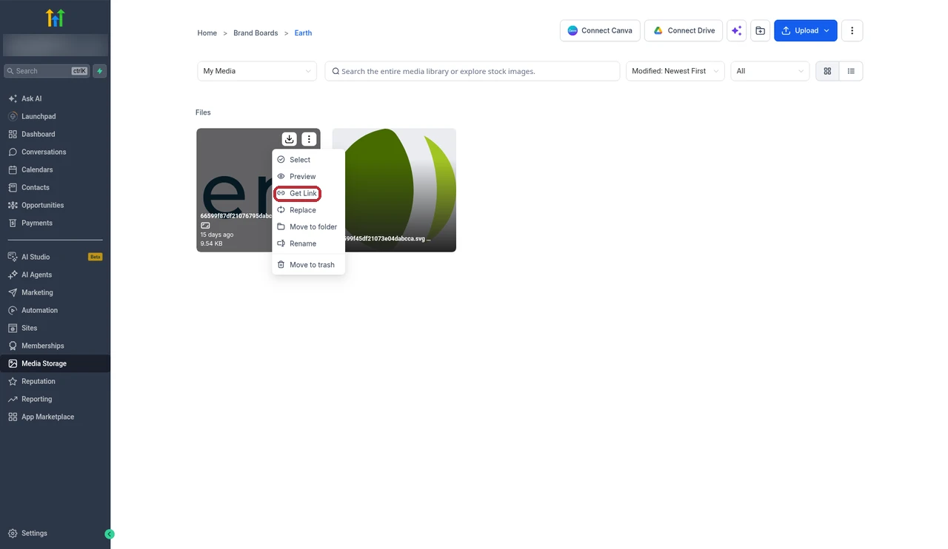Click the green lightning quick-action icon

click(x=100, y=71)
